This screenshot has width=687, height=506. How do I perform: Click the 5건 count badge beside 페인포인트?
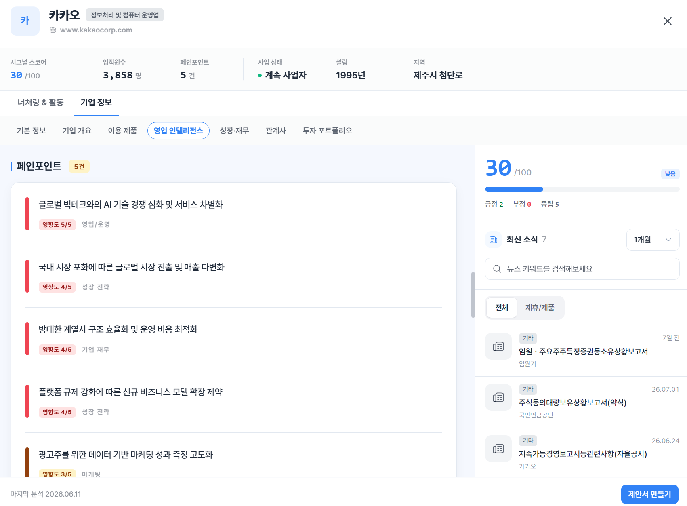point(79,167)
